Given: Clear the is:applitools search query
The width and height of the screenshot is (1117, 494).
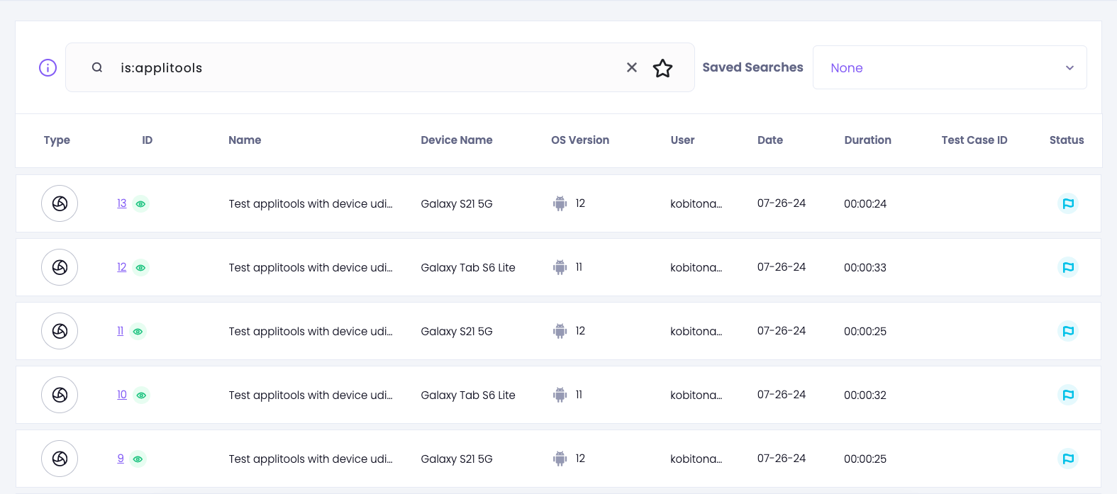Looking at the screenshot, I should pos(632,67).
